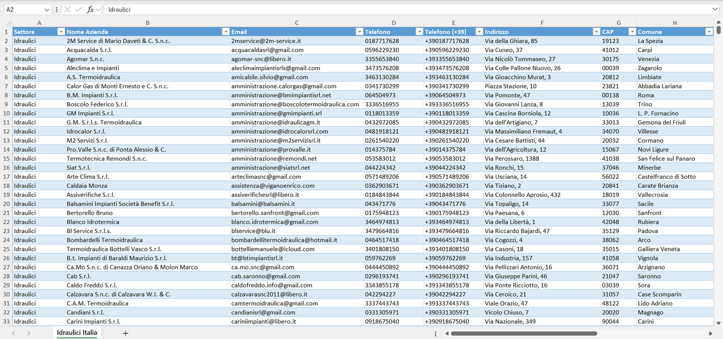This screenshot has height=339, width=723.
Task: Expand the formula bar with chevron
Action: [715, 10]
